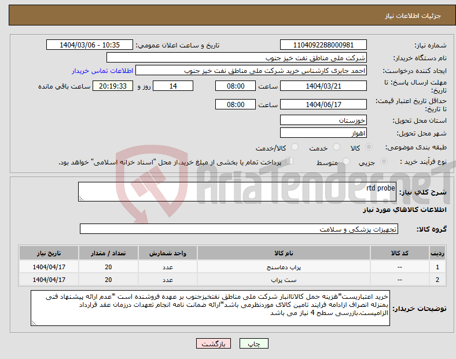Viewport: 456px width, 359px height.
Task: Click the ردیف column header
Action: tap(437, 253)
